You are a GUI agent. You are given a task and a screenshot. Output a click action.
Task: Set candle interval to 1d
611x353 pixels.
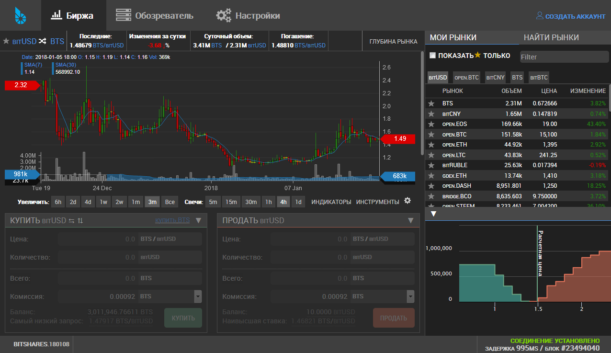click(298, 202)
